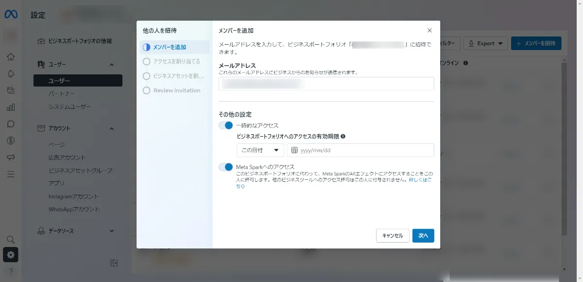This screenshot has height=282, width=583.
Task: Click the bar chart insights icon
Action: (11, 107)
